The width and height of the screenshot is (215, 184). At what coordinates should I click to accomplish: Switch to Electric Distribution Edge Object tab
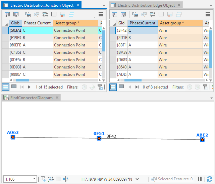tap(146, 5)
